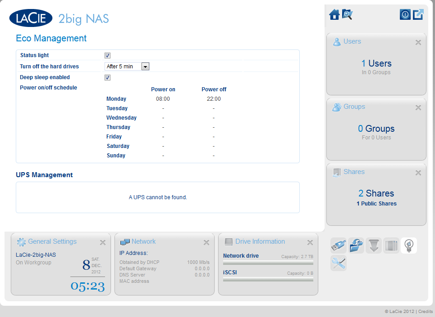
Task: Click the Shares widget folder icon
Action: 337,172
